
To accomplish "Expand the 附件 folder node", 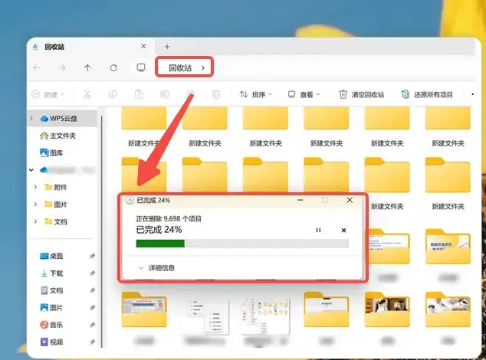I will (x=35, y=187).
